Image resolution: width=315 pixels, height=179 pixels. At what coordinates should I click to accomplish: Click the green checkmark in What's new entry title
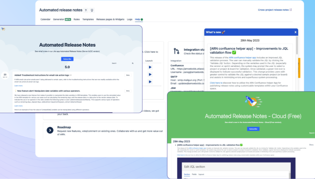click(x=234, y=52)
